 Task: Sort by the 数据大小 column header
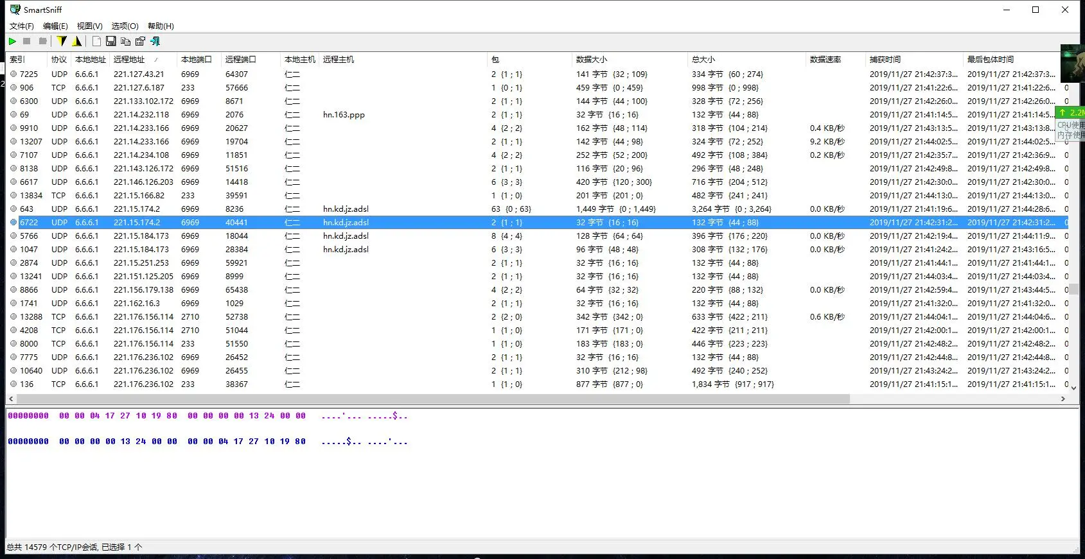630,59
